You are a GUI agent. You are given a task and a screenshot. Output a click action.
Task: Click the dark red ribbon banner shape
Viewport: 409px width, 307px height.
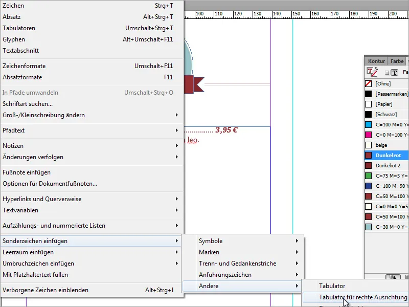(194, 84)
